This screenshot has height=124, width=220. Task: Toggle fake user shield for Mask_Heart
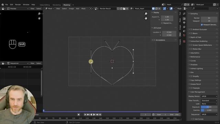pos(153,9)
